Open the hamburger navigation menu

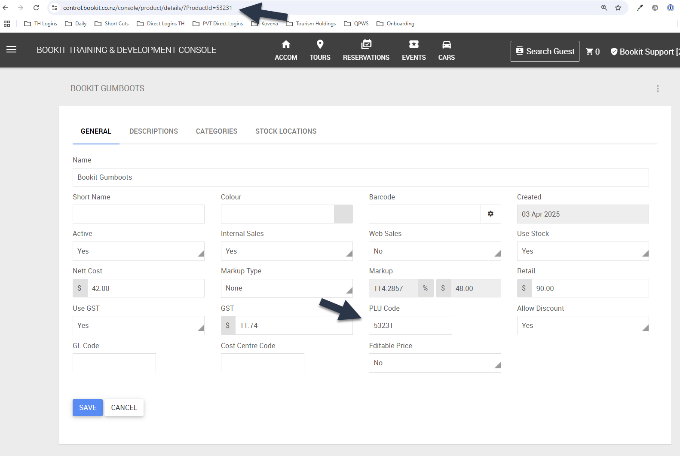(12, 50)
